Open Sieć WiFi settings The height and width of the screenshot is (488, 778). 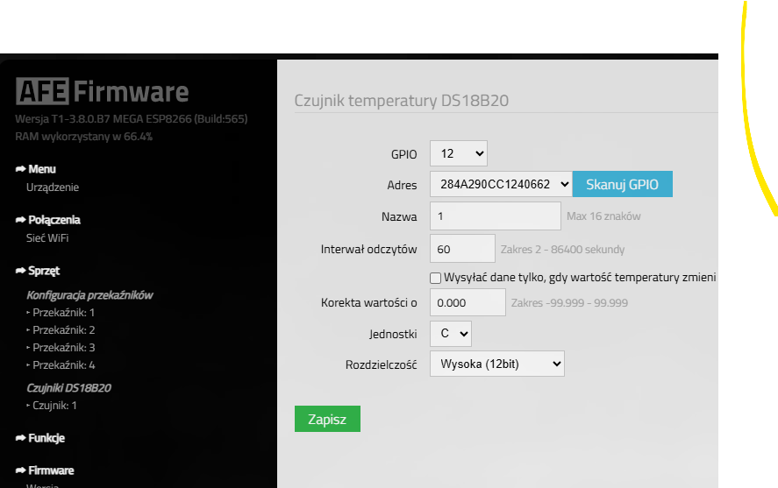coord(47,237)
